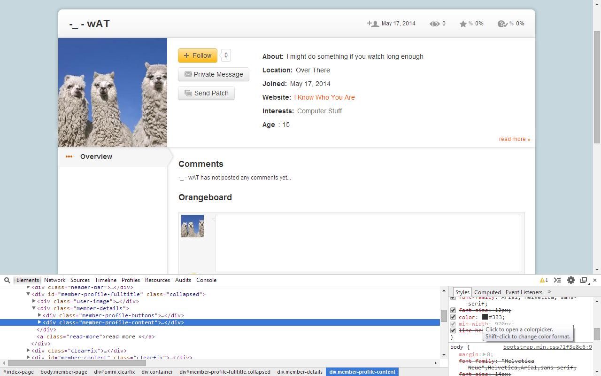Click the three-dot icon beside Overview
The image size is (601, 376).
pos(69,157)
